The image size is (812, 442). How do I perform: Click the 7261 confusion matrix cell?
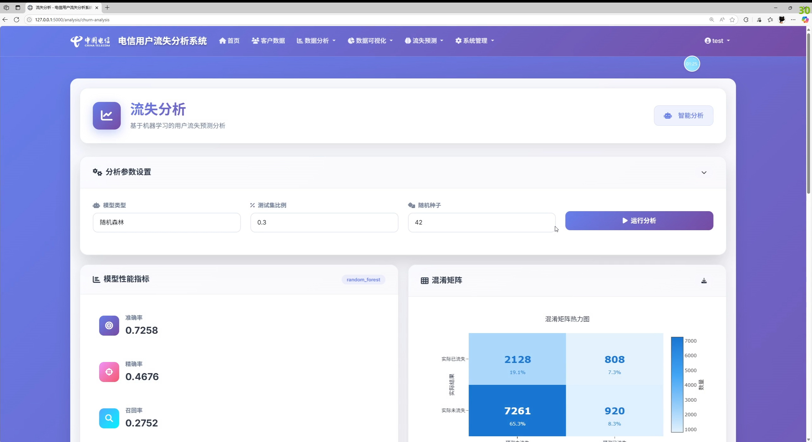[x=517, y=411]
